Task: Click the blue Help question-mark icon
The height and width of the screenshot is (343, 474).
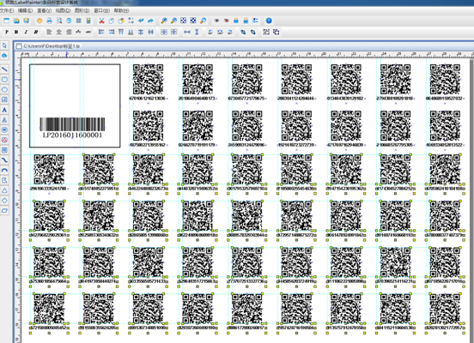Action: click(269, 21)
